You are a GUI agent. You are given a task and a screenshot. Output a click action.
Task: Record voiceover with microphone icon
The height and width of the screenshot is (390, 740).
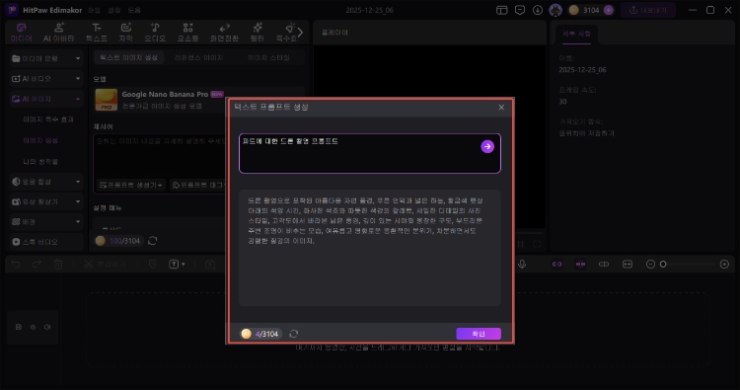(x=522, y=265)
